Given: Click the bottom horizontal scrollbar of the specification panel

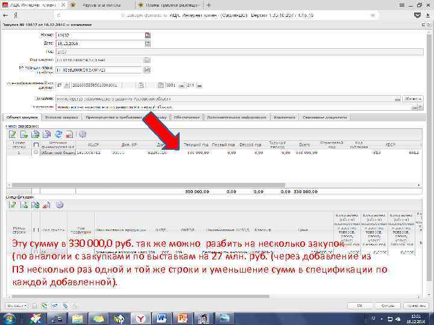Looking at the screenshot, I should tap(140, 296).
